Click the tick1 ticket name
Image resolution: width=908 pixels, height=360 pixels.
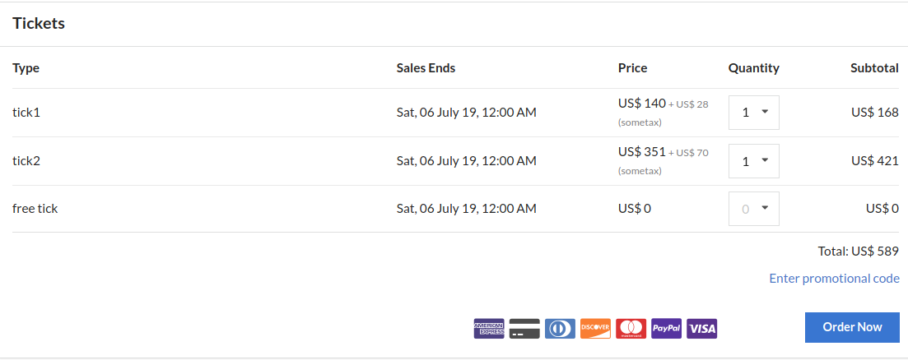(26, 112)
